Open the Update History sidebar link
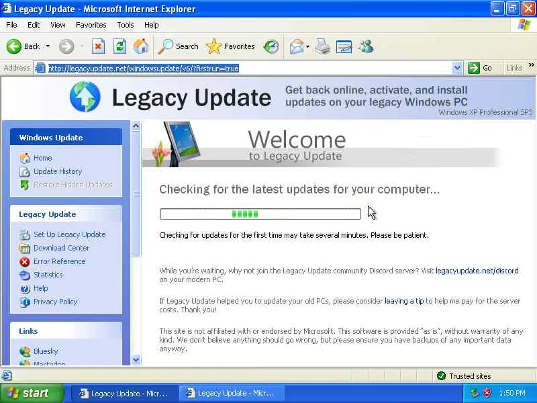Screen dimensions: 537x403 (58, 171)
